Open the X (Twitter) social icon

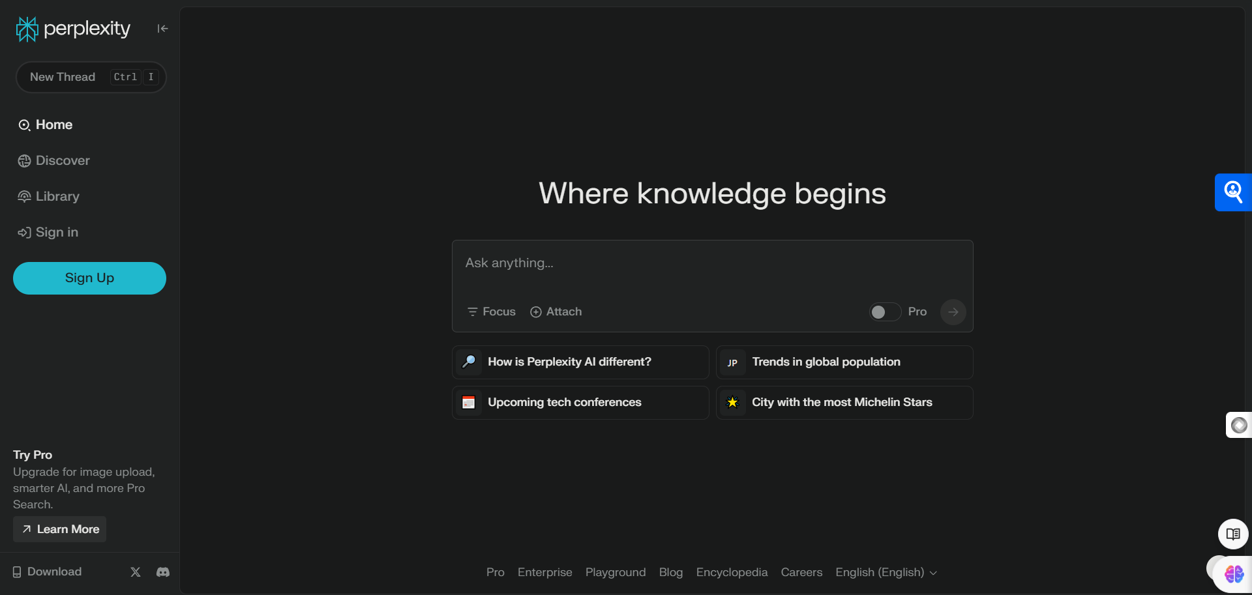(136, 572)
